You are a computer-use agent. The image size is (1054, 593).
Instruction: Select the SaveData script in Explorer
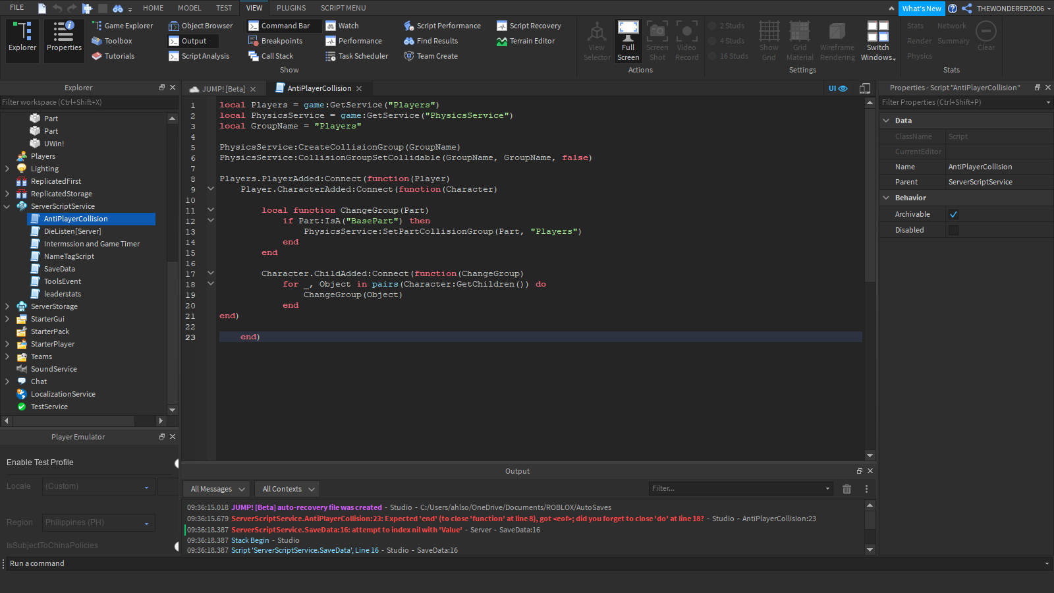(59, 269)
